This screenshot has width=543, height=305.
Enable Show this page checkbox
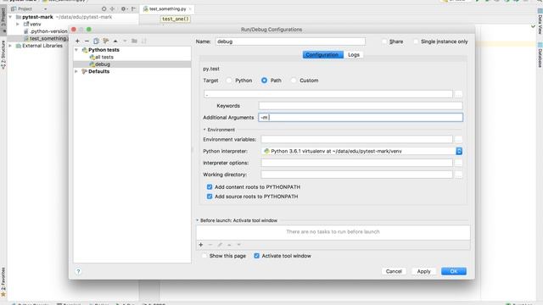204,256
